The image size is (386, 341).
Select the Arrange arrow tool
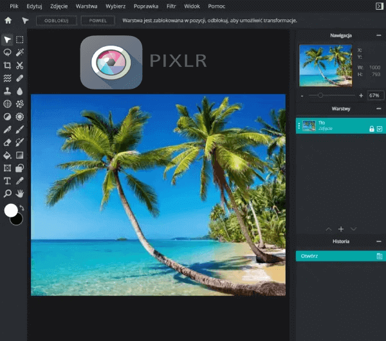7,40
